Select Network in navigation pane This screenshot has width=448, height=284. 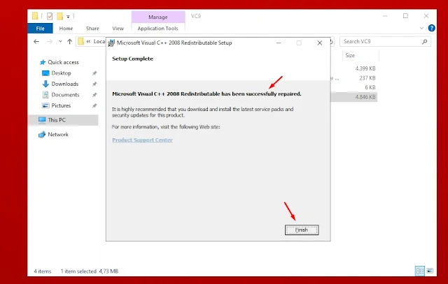coord(58,135)
